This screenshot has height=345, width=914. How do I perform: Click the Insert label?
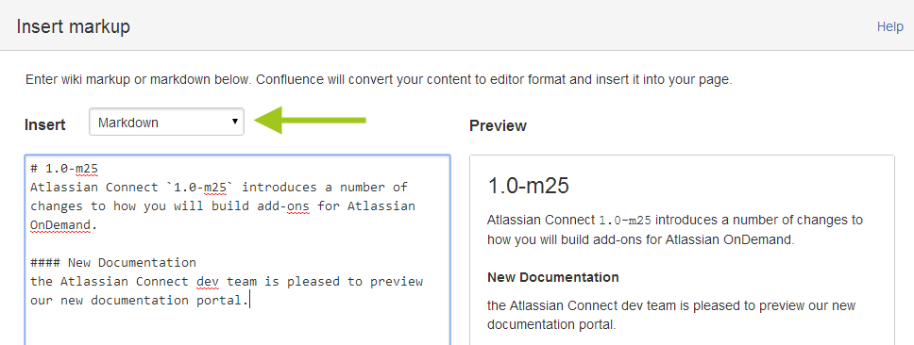(x=45, y=125)
